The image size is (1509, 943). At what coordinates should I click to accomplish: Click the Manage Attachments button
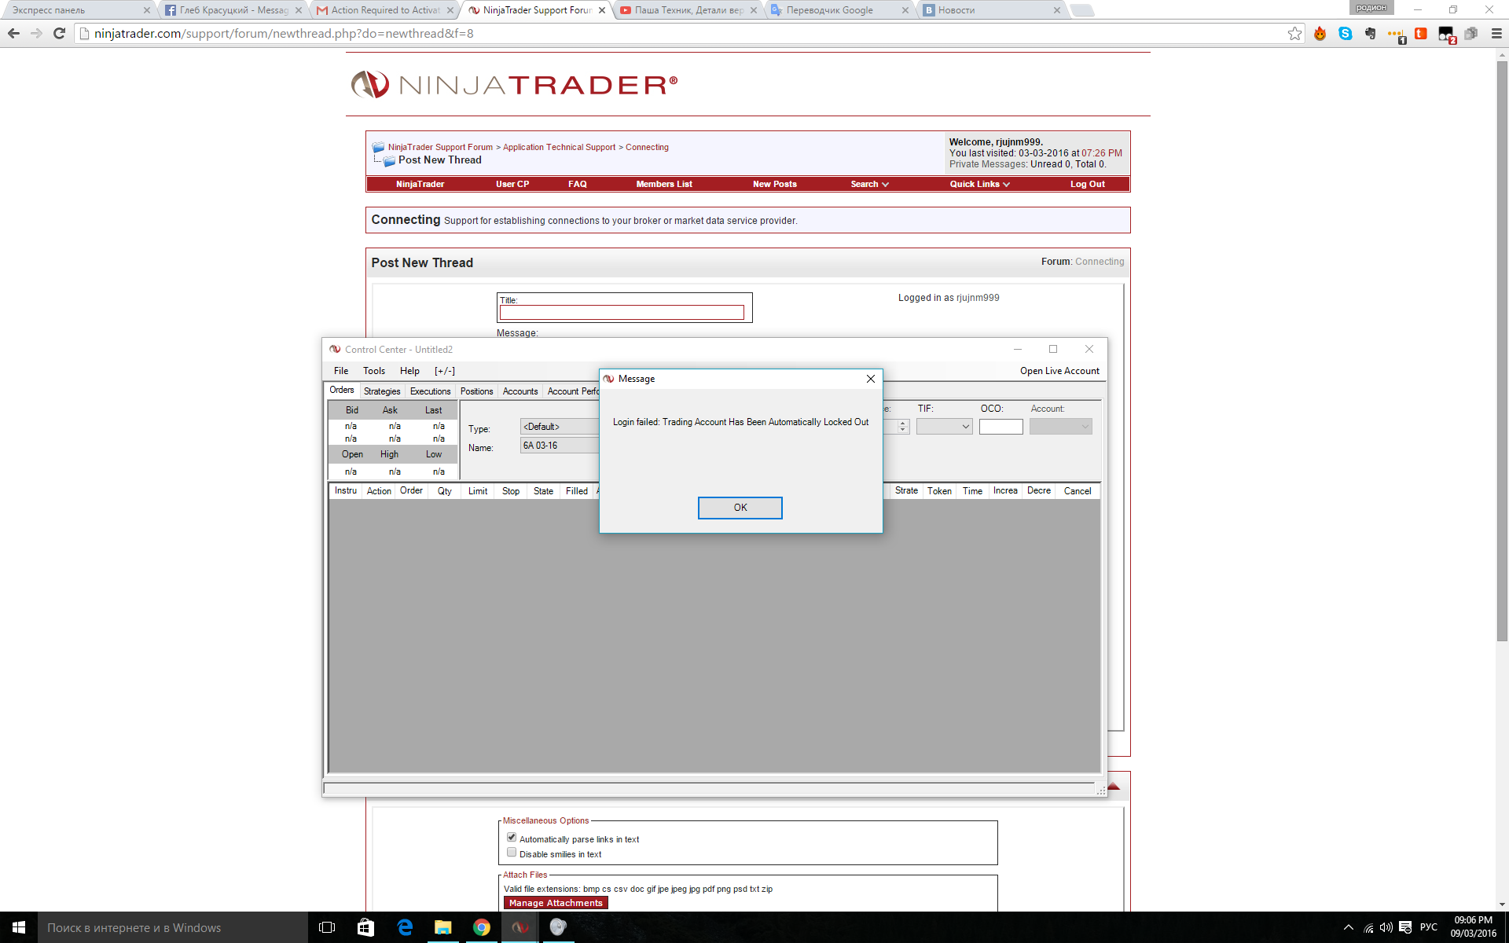coord(556,903)
